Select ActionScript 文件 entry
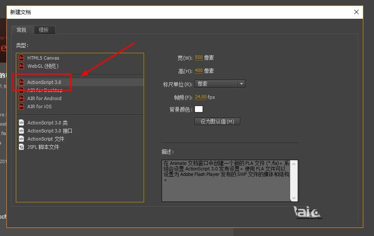The width and height of the screenshot is (374, 236). (x=80, y=139)
